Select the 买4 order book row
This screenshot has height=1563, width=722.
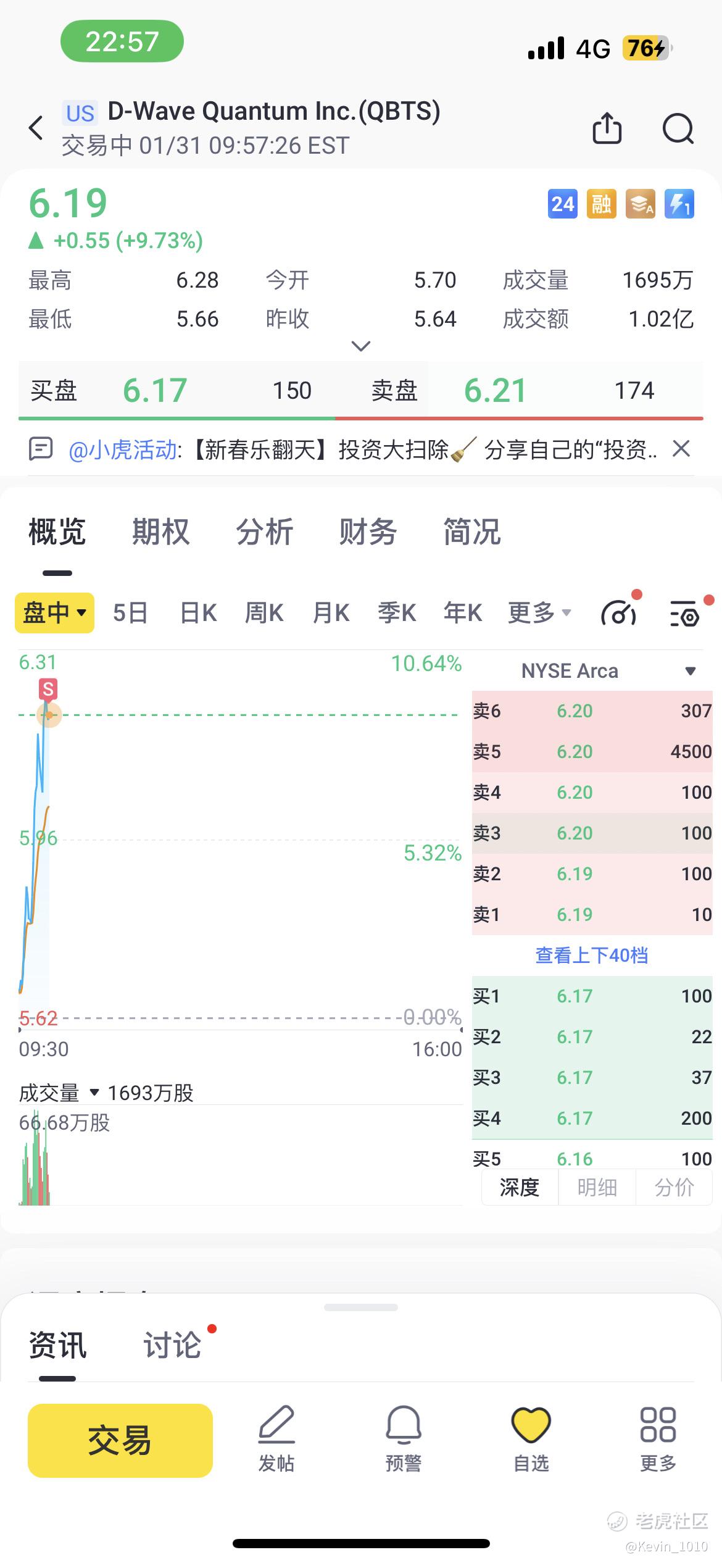592,1119
